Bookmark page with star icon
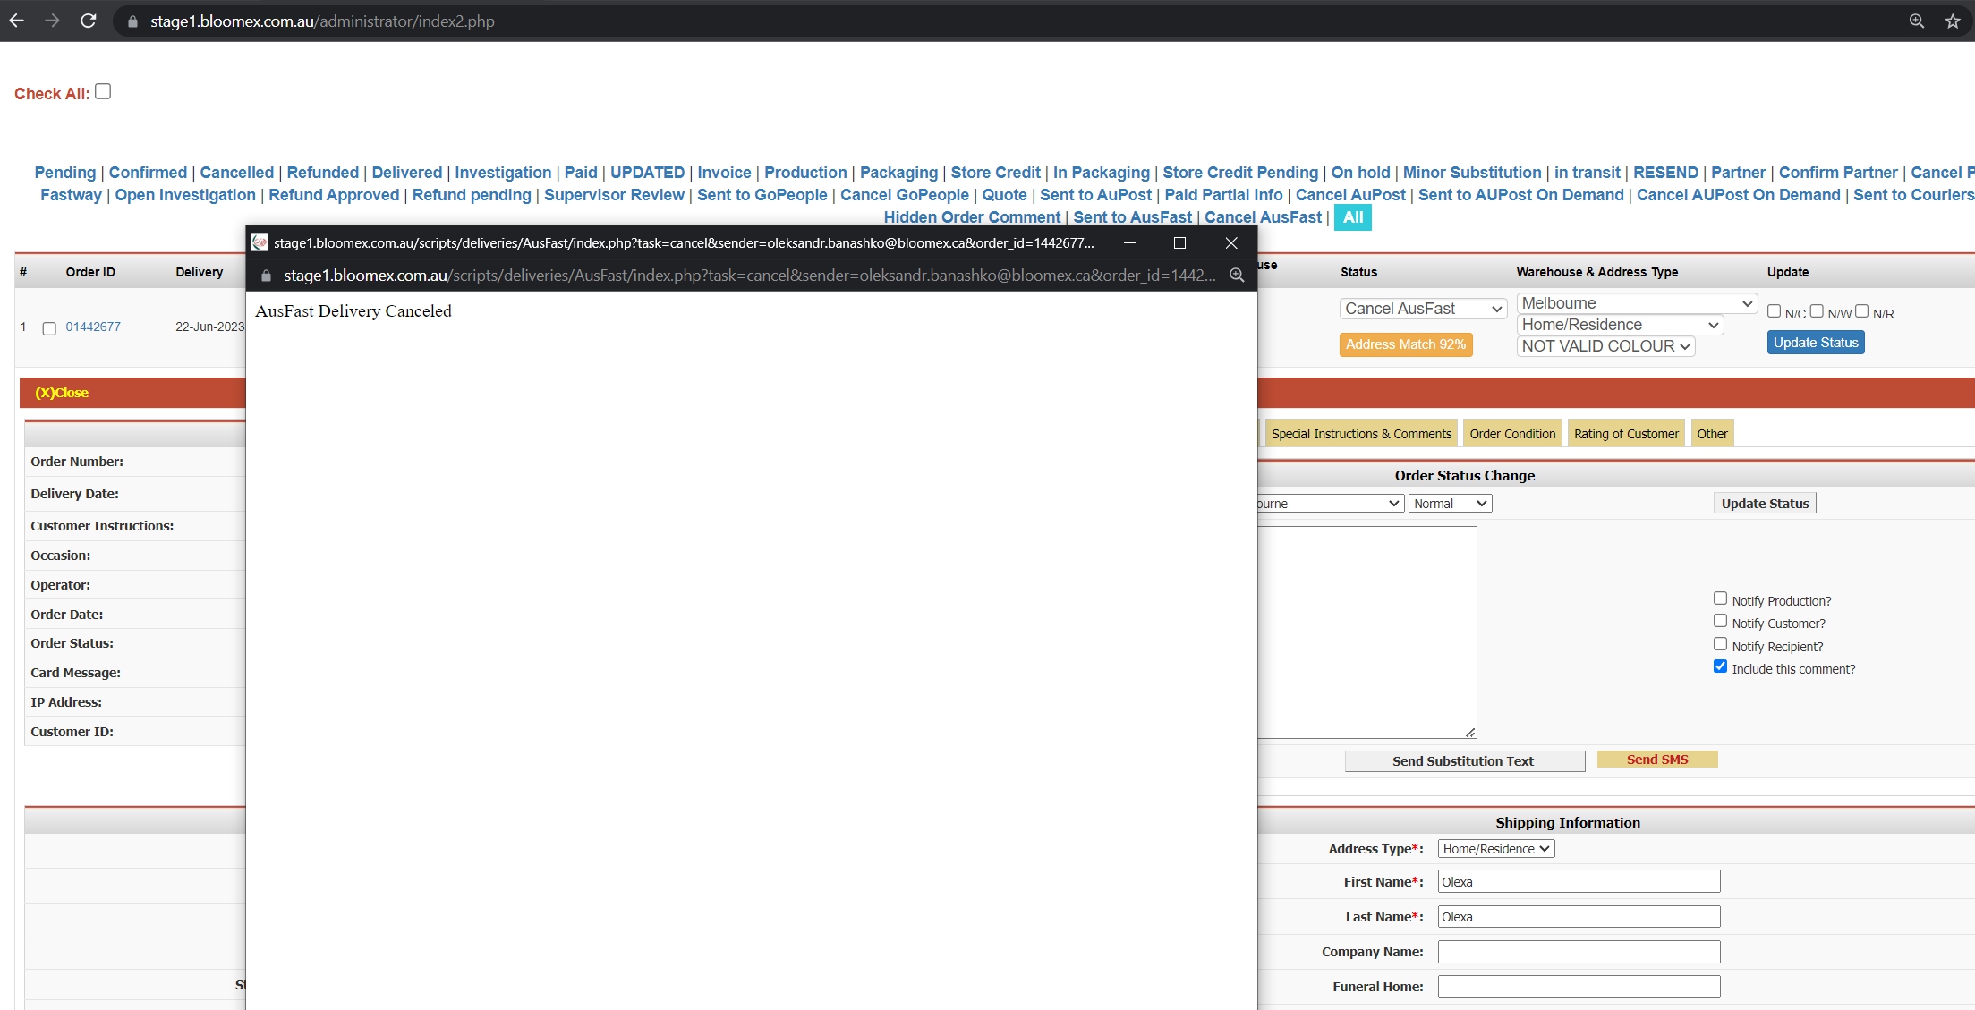This screenshot has width=1975, height=1010. click(x=1953, y=21)
